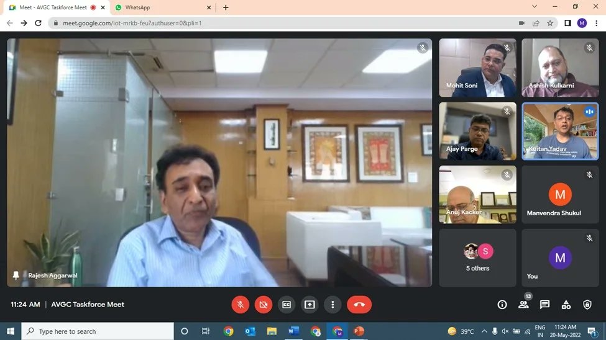Click the 'Rajesh Aggarwal' name label

pos(53,275)
